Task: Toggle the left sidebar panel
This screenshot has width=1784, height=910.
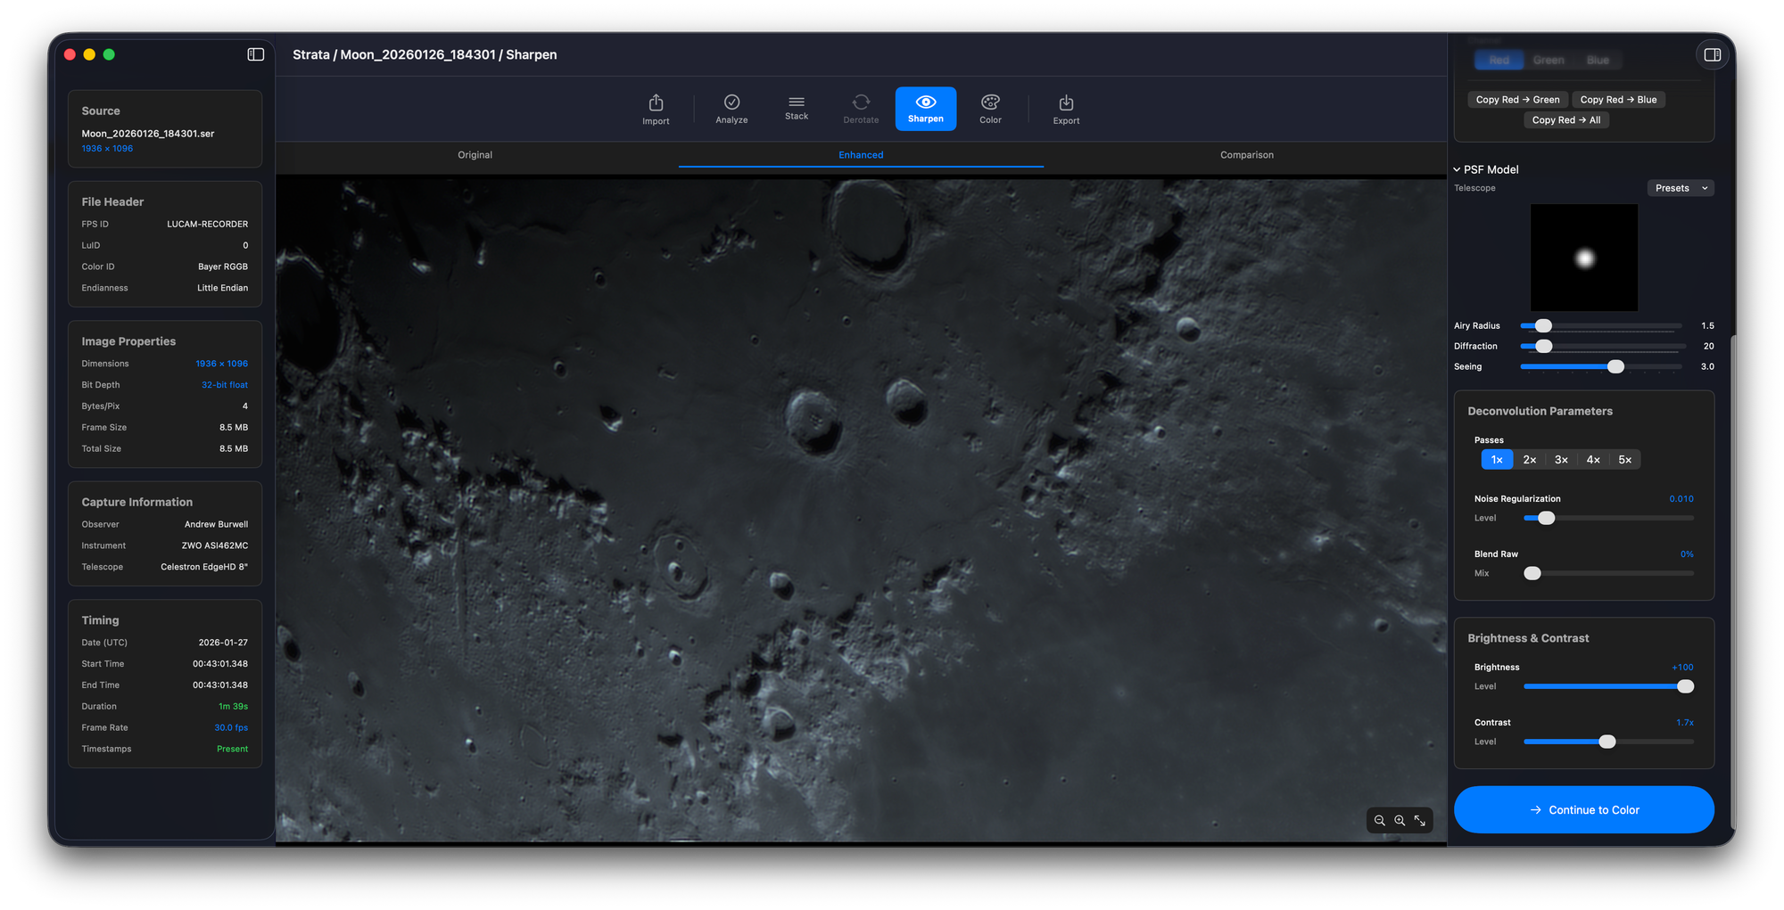Action: (256, 54)
